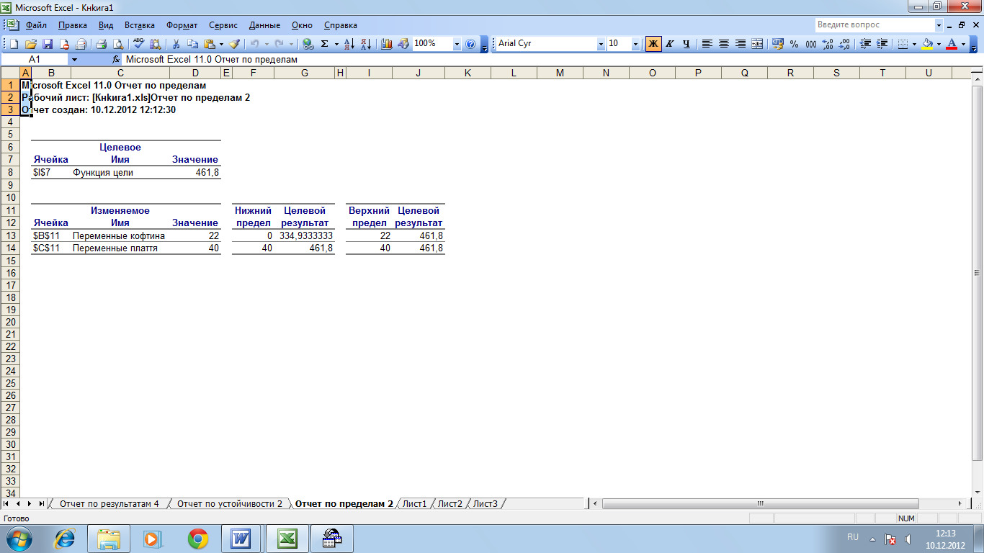This screenshot has height=553, width=984.
Task: Open a file with the folder icon
Action: click(x=31, y=44)
